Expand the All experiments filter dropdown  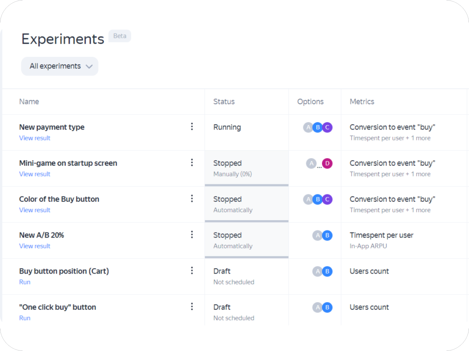click(x=60, y=66)
